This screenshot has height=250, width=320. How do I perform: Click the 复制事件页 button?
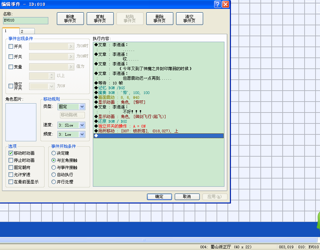[x=100, y=18]
